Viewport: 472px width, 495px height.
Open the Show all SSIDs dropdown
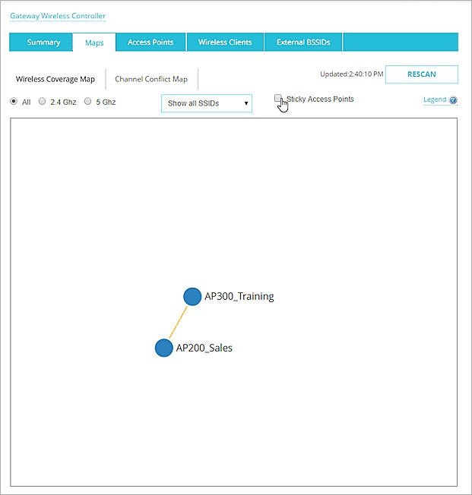[207, 103]
